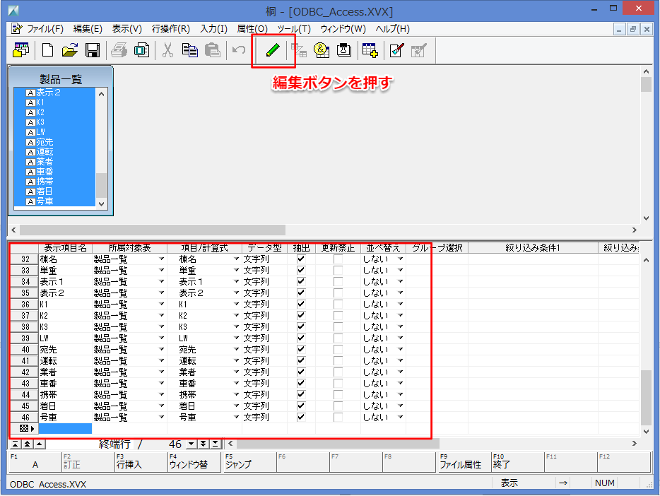Open a file with the folder icon
The width and height of the screenshot is (660, 496).
pos(69,50)
